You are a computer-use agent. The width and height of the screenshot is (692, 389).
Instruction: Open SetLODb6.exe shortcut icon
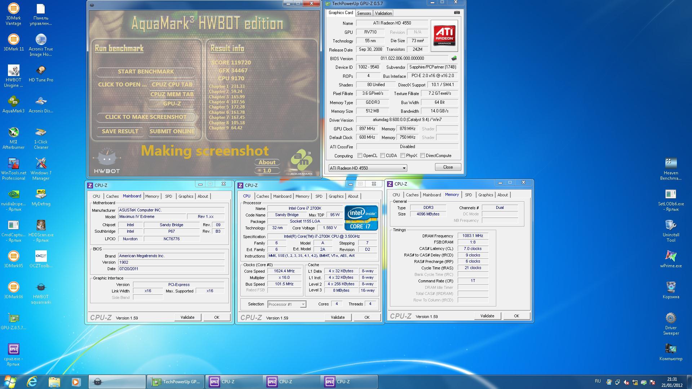(671, 200)
